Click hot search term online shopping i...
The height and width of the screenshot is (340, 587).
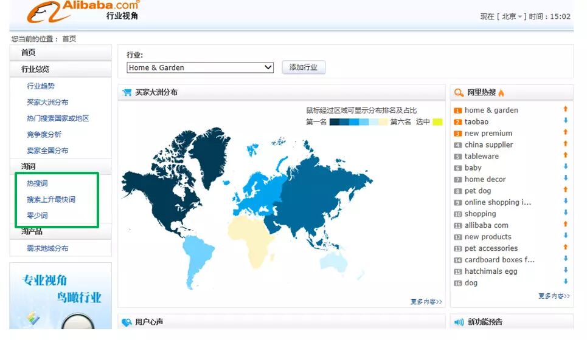coord(498,203)
